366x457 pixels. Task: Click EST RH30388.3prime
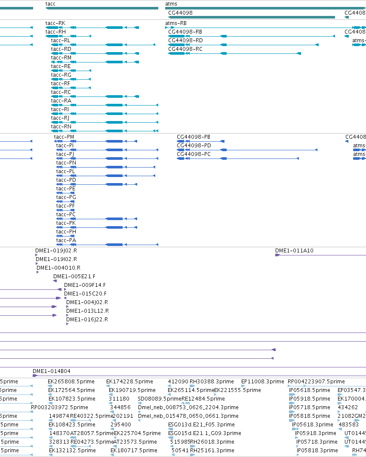[x=212, y=382]
